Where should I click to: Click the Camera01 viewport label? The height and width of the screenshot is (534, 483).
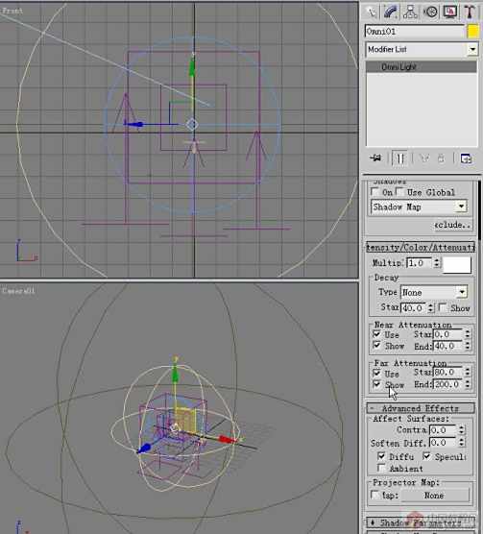[x=18, y=291]
